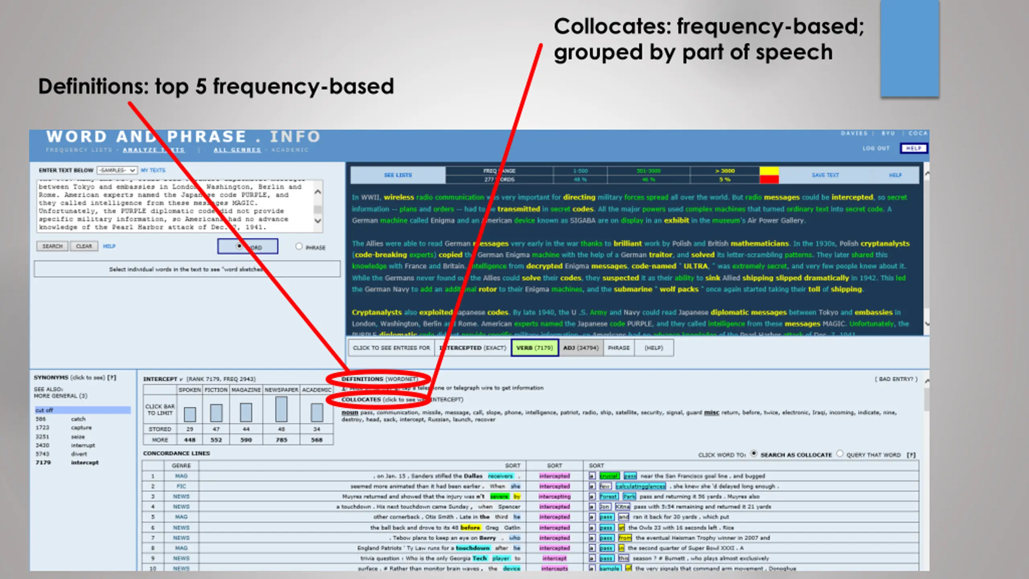Open the COCA link in the header
This screenshot has width=1029, height=579.
[x=918, y=133]
